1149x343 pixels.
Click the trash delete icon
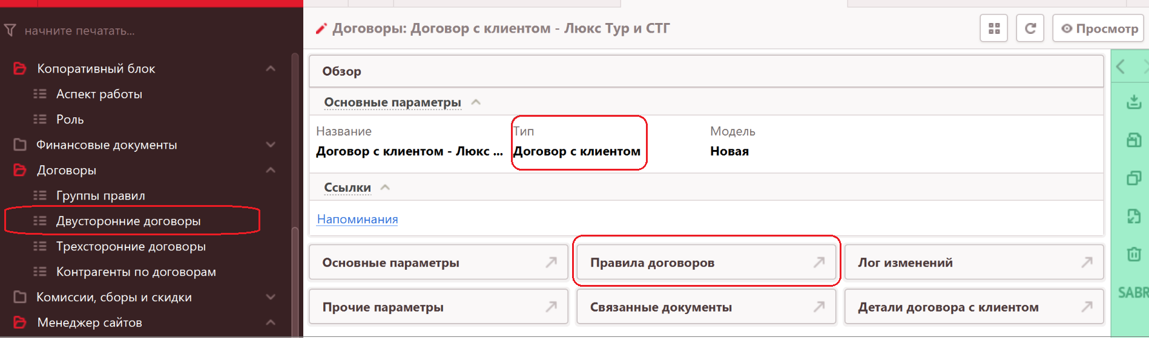coord(1133,253)
